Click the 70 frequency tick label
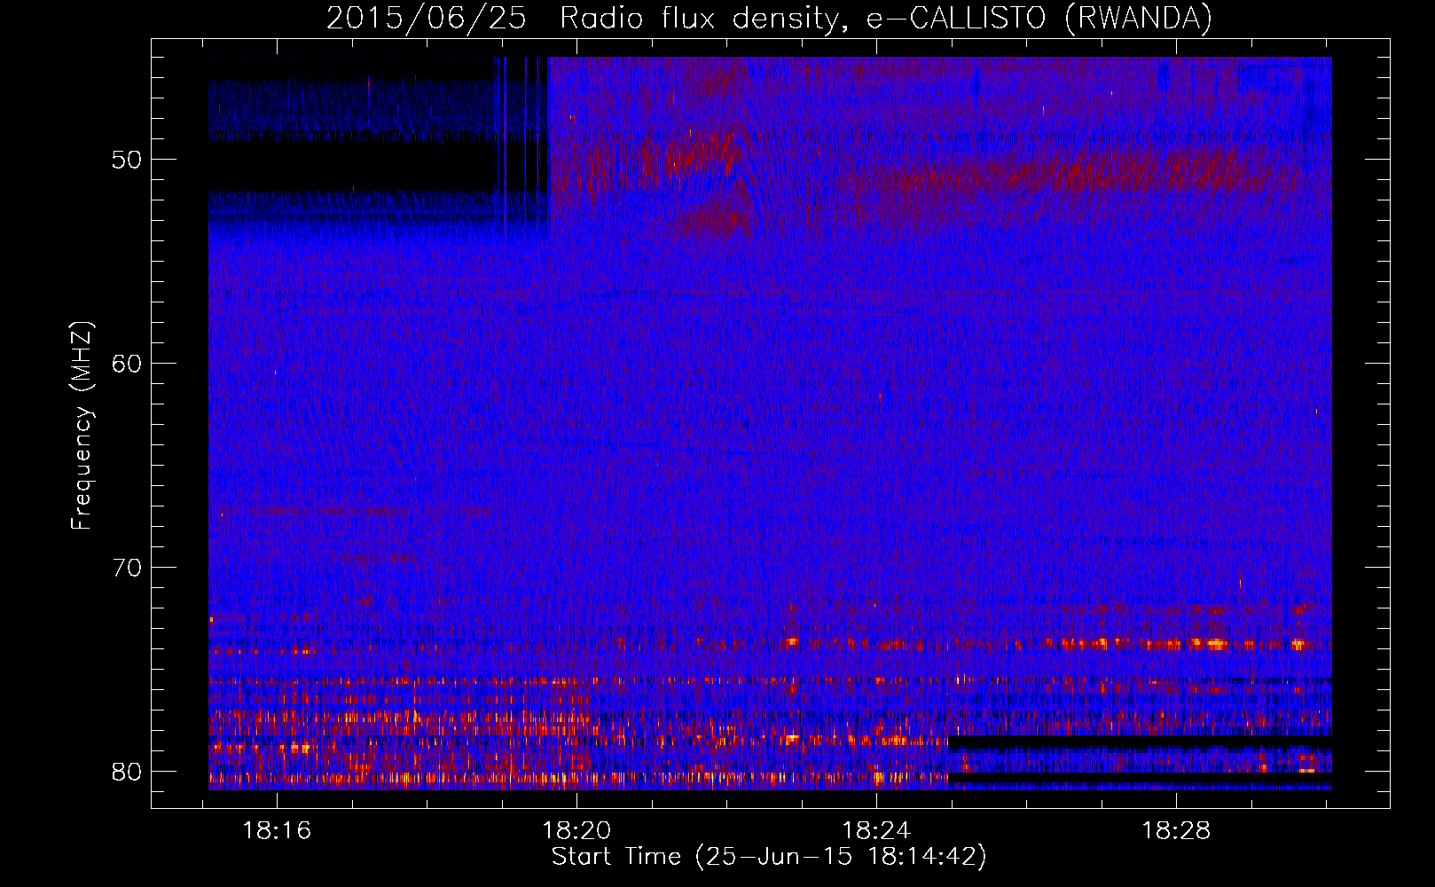 (x=127, y=568)
